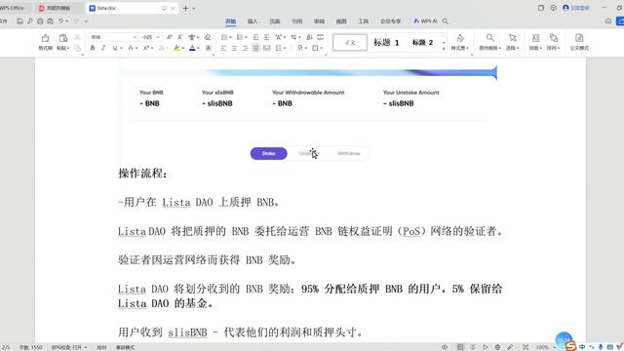Click the bulleted list icon
Viewport: 624px width, 351px height.
coord(224,37)
